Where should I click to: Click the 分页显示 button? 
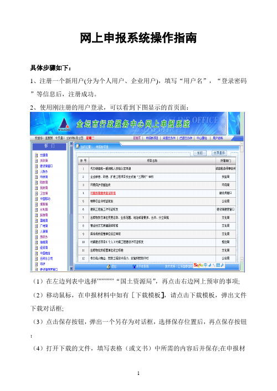[219, 153]
